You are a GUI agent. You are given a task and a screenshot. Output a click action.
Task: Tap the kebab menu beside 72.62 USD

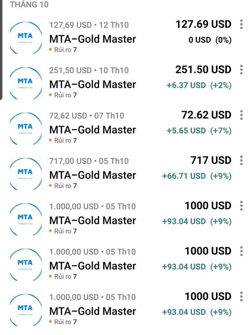click(241, 115)
